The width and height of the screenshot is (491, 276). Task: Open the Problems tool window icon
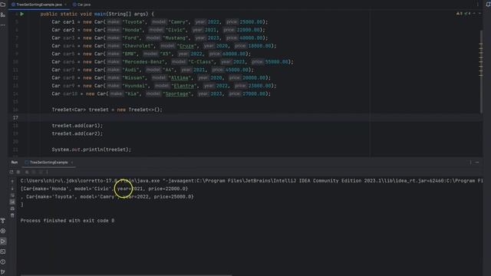click(x=3, y=262)
